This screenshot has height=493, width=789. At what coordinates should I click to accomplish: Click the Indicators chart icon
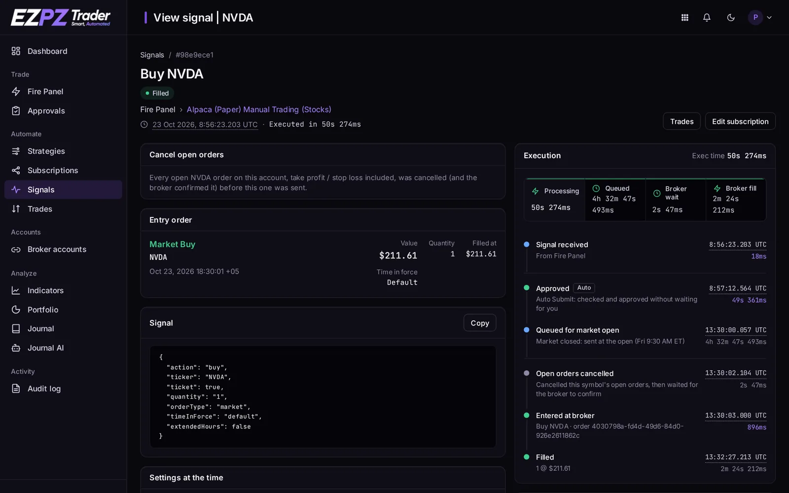click(16, 291)
